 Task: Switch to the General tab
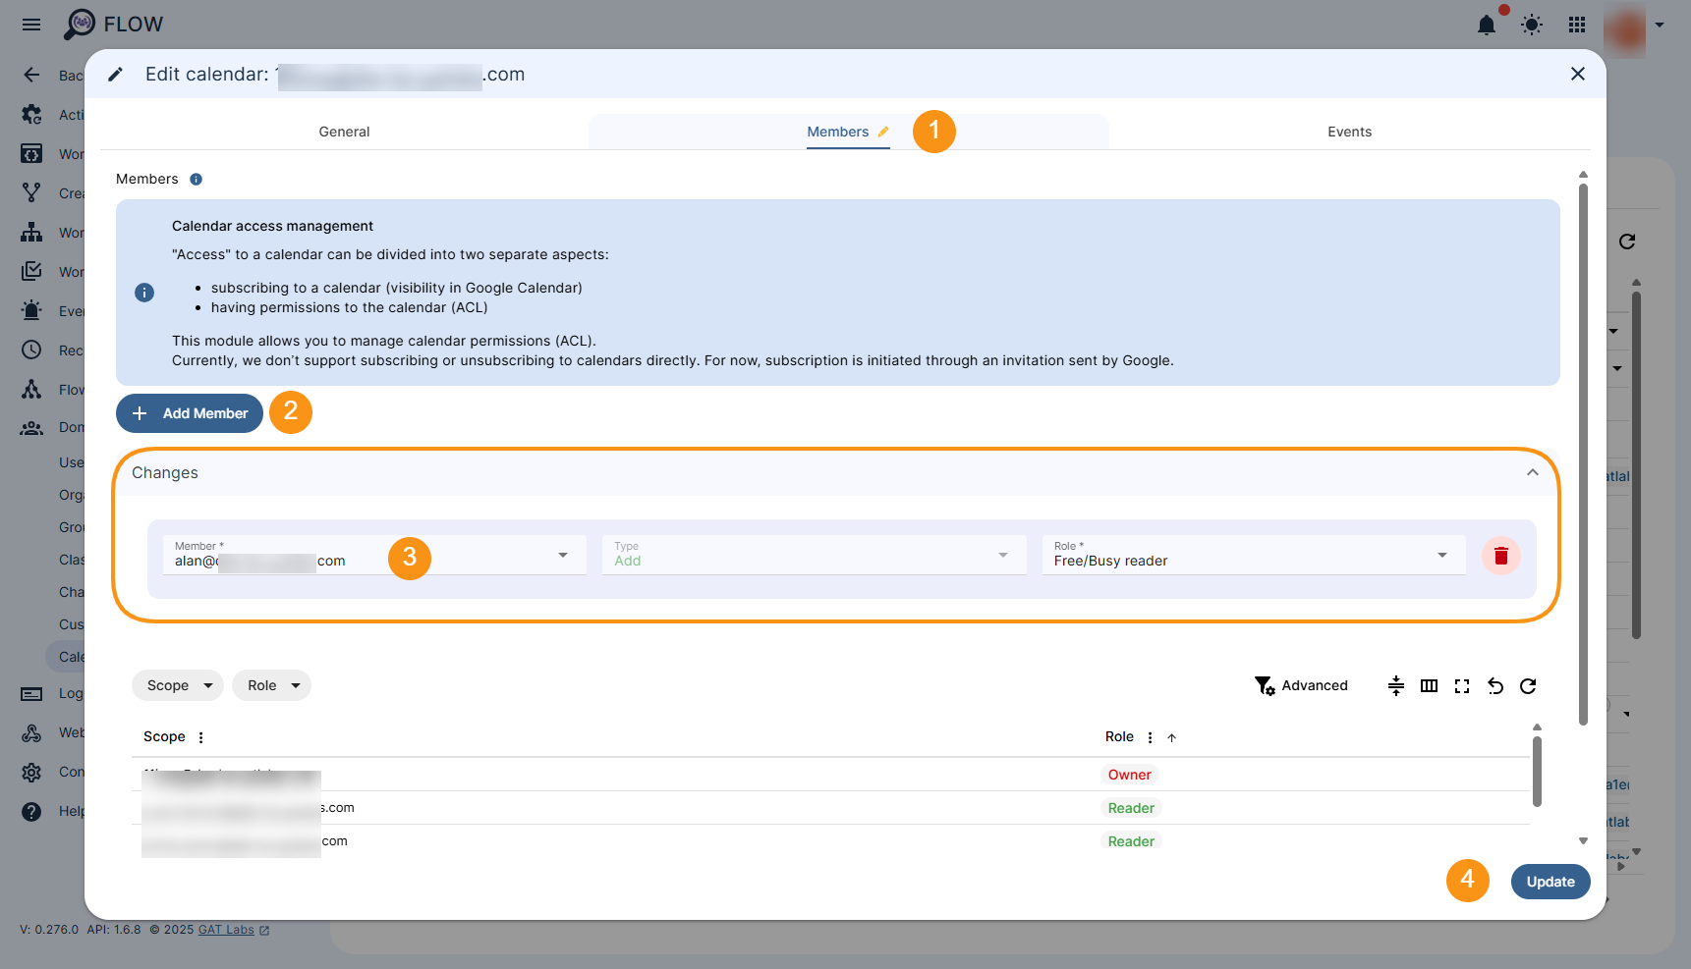[344, 131]
